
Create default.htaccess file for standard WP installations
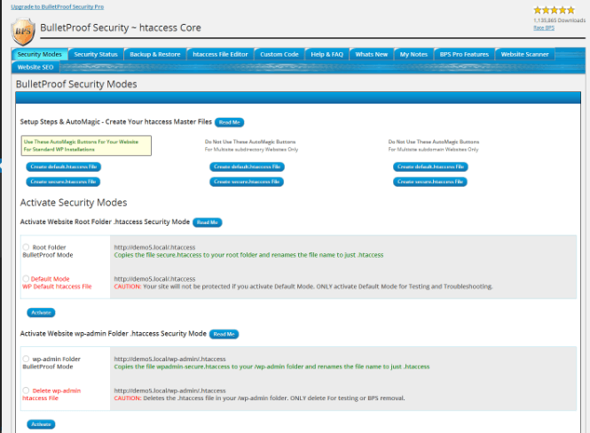64,166
